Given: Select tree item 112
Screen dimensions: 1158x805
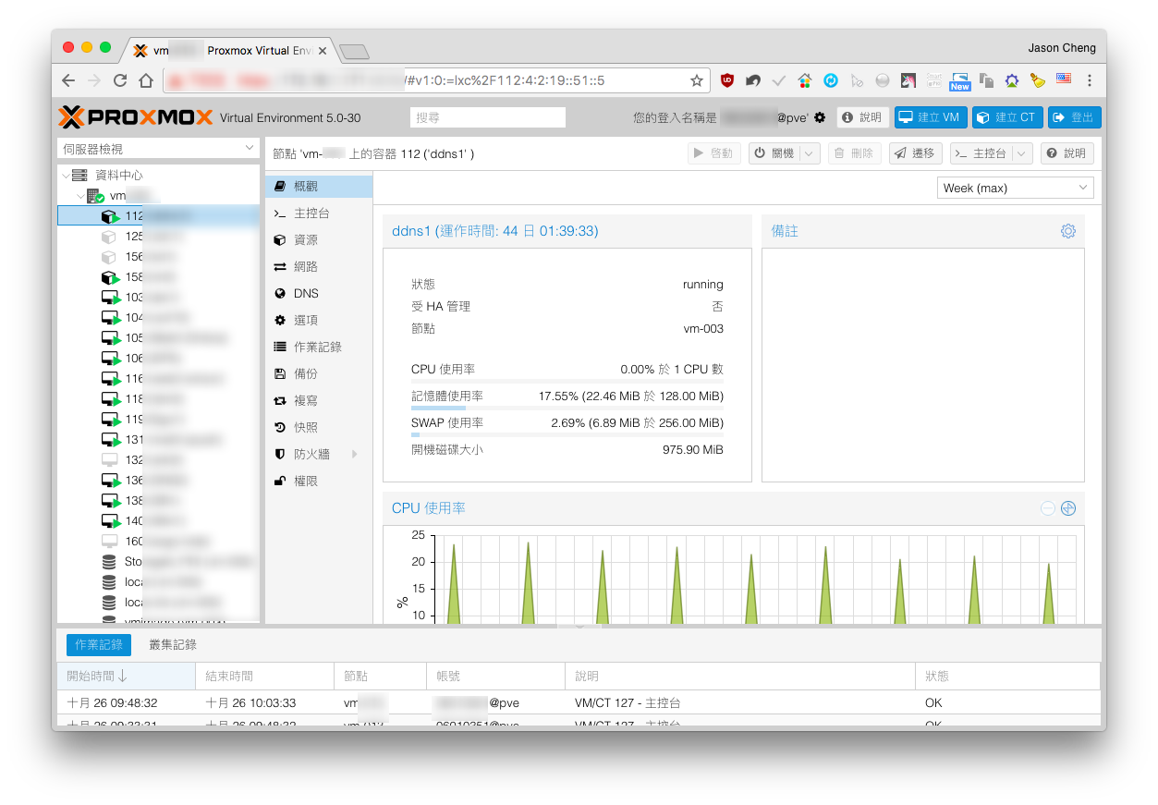Looking at the screenshot, I should pyautogui.click(x=159, y=215).
